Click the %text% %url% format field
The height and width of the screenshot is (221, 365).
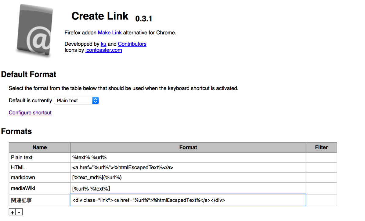click(188, 157)
